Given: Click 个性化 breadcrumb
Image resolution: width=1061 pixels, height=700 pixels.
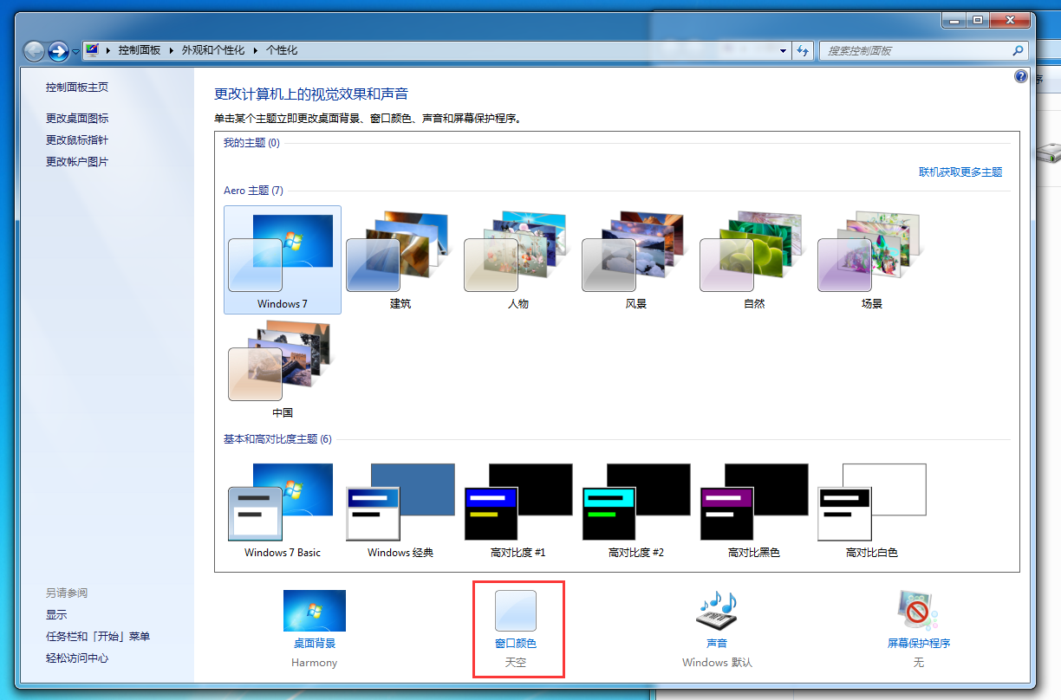Looking at the screenshot, I should point(282,50).
